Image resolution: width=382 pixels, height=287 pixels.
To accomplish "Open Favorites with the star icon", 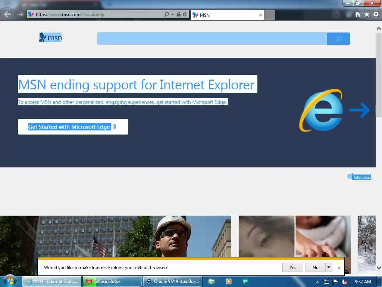I will (x=367, y=15).
